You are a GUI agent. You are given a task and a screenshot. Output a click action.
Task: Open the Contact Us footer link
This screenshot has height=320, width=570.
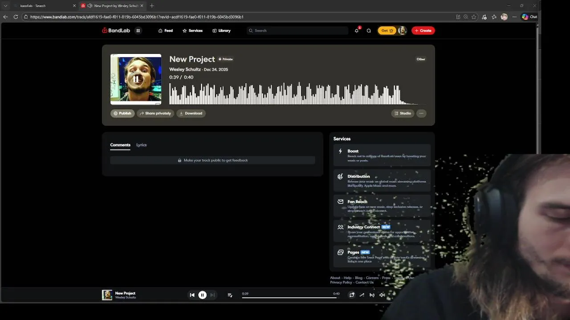(x=364, y=282)
